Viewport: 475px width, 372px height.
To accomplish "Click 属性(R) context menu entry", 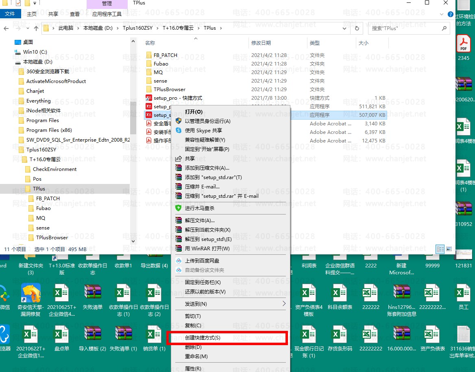I will [193, 368].
